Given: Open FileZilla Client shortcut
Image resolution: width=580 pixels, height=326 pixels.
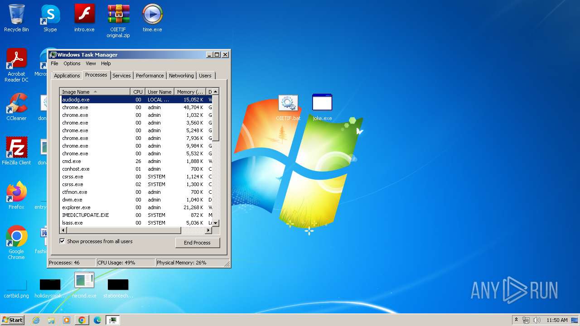Looking at the screenshot, I should [16, 151].
